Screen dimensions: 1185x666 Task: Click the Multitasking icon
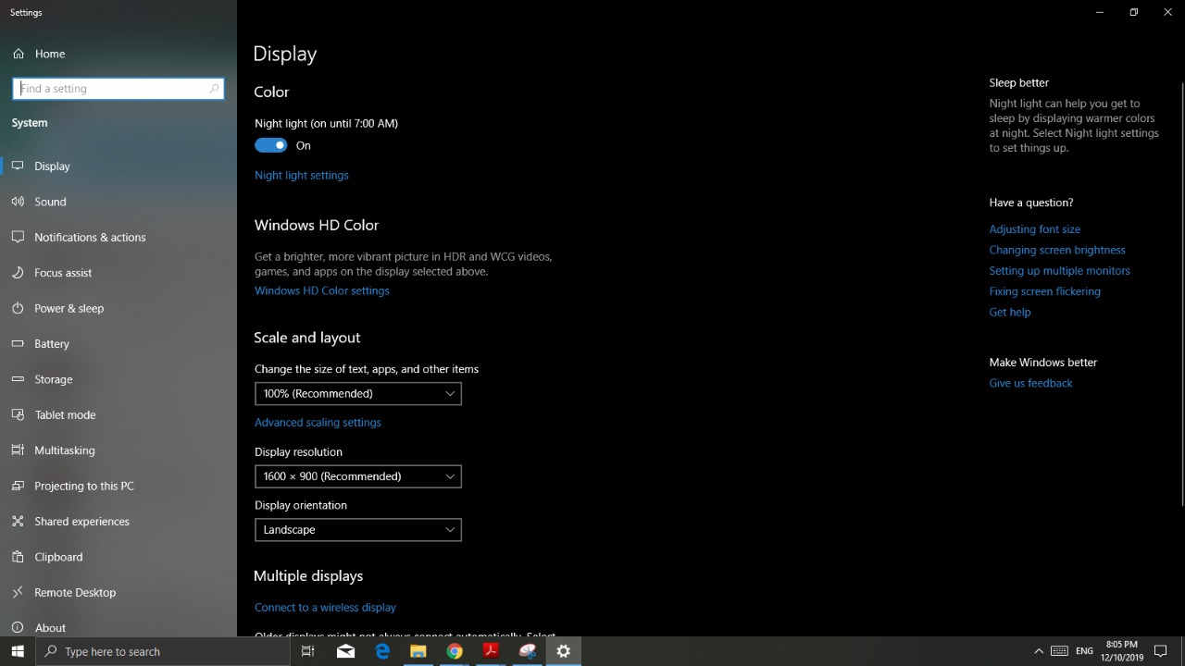coord(18,450)
